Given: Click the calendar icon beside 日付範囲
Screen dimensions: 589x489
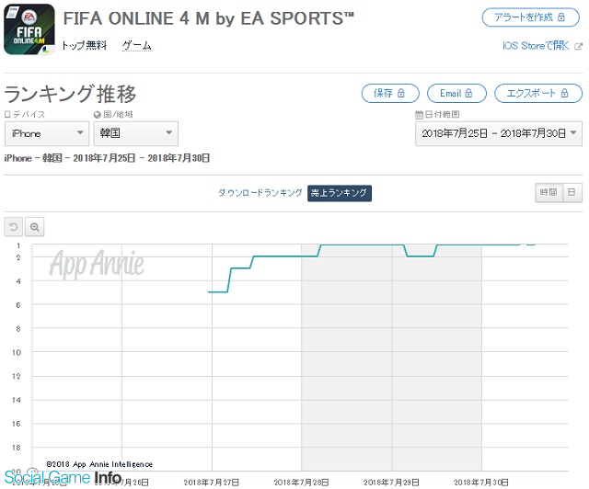Looking at the screenshot, I should pyautogui.click(x=419, y=115).
